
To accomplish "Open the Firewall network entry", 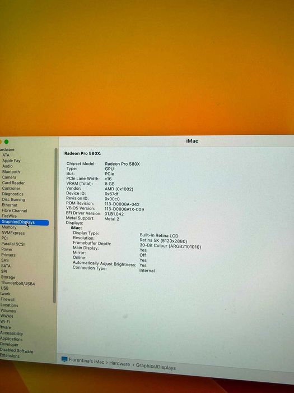I will [7, 299].
